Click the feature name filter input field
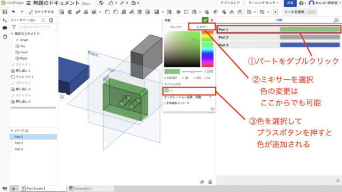342x192 pixels. (37, 27)
